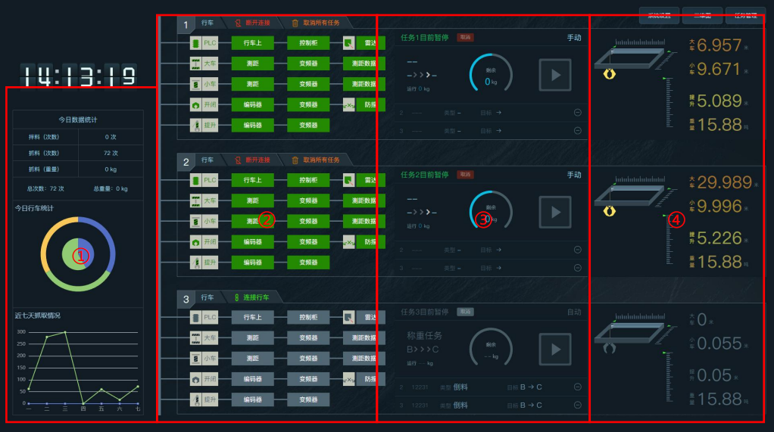Click the 防摇 anti-sway icon in crane 3
774x432 pixels.
coord(348,379)
